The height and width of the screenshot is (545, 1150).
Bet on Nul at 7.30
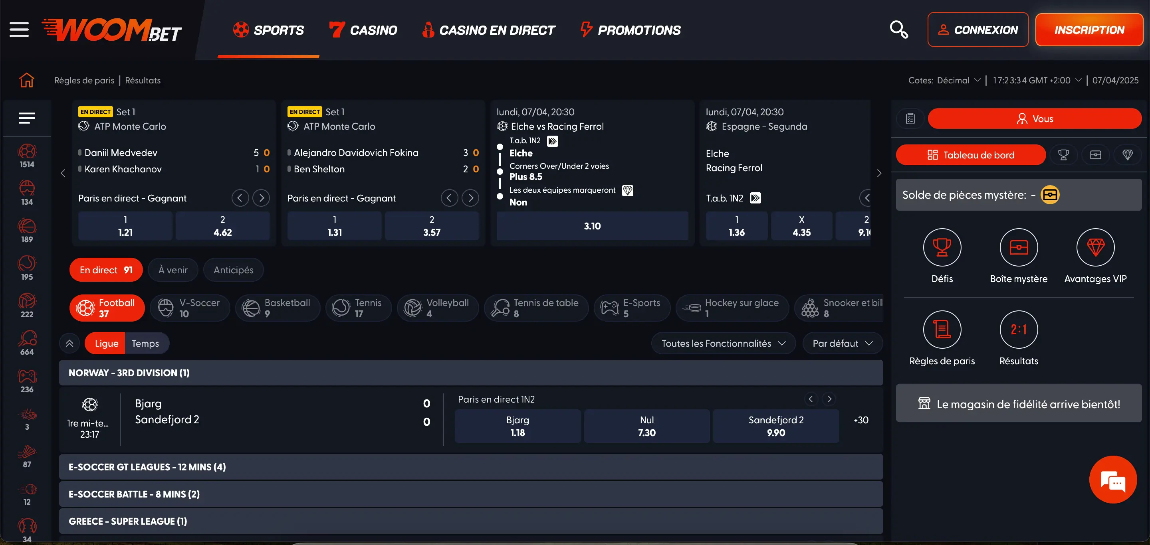[x=646, y=426]
